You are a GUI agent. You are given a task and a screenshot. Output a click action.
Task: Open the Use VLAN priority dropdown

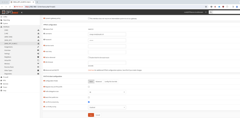[107, 107]
